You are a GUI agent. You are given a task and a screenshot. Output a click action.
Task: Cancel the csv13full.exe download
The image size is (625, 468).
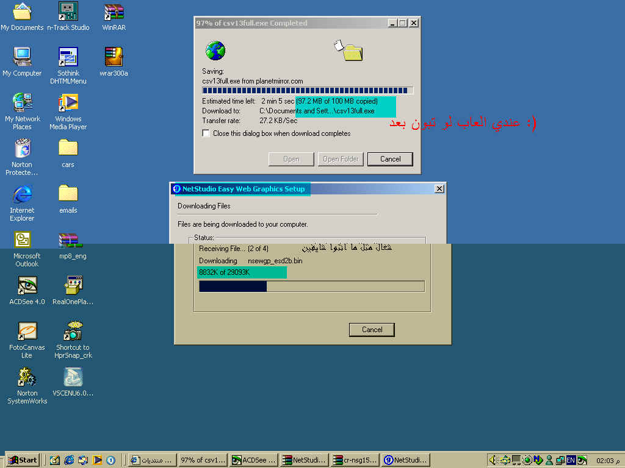(390, 159)
